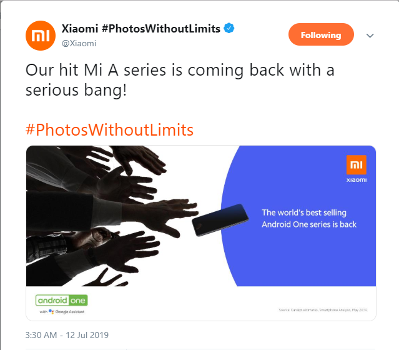This screenshot has width=399, height=350.
Task: Click the xiaomi wordmark under the Mi logo
Action: tap(357, 180)
